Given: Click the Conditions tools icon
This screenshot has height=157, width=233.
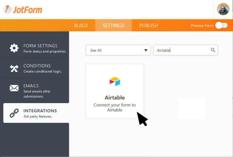Looking at the screenshot, I should 14,68.
